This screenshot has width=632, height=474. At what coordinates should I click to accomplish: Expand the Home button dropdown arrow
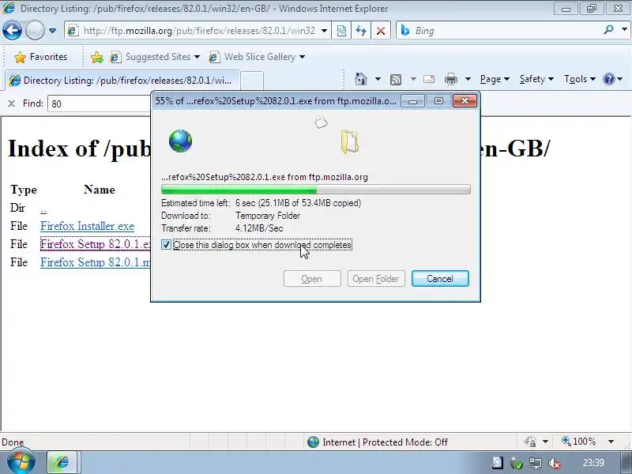pyautogui.click(x=378, y=79)
